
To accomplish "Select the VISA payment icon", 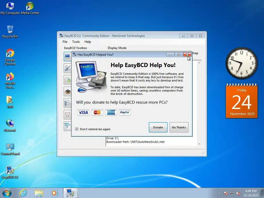I will click(x=83, y=112).
